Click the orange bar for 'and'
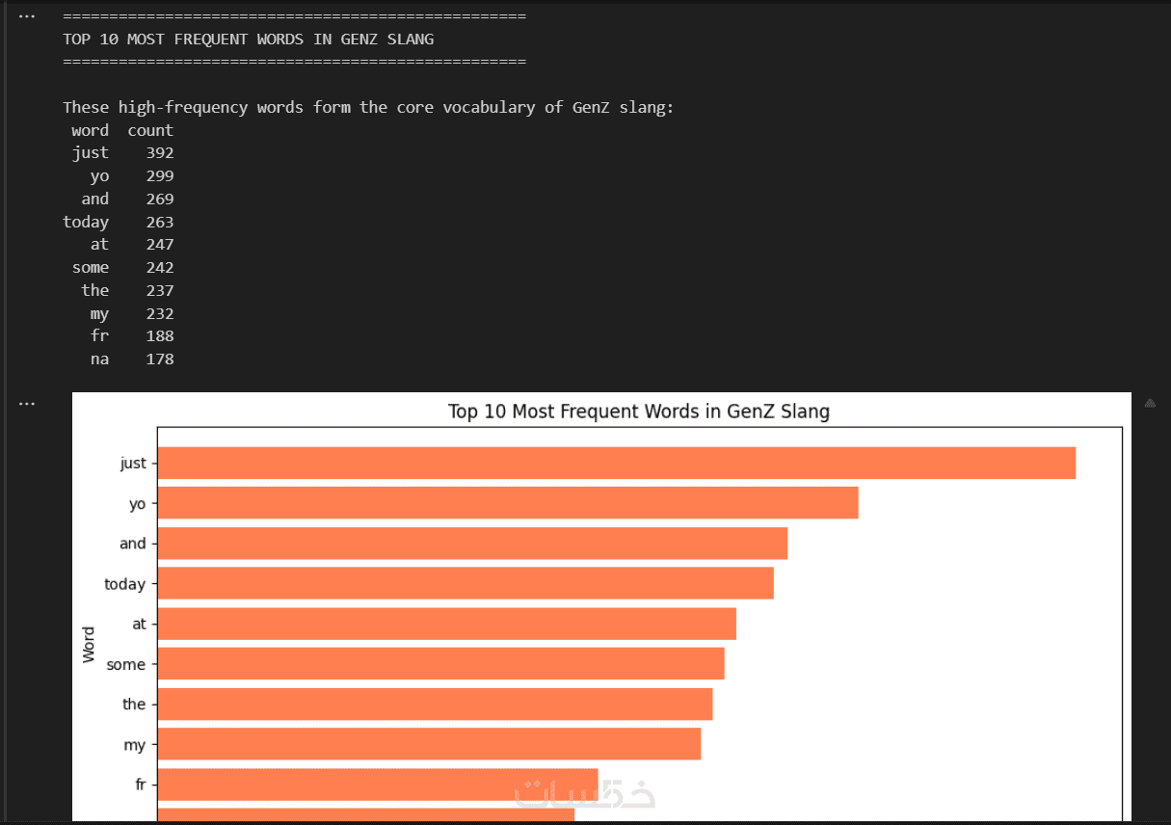 pos(472,544)
